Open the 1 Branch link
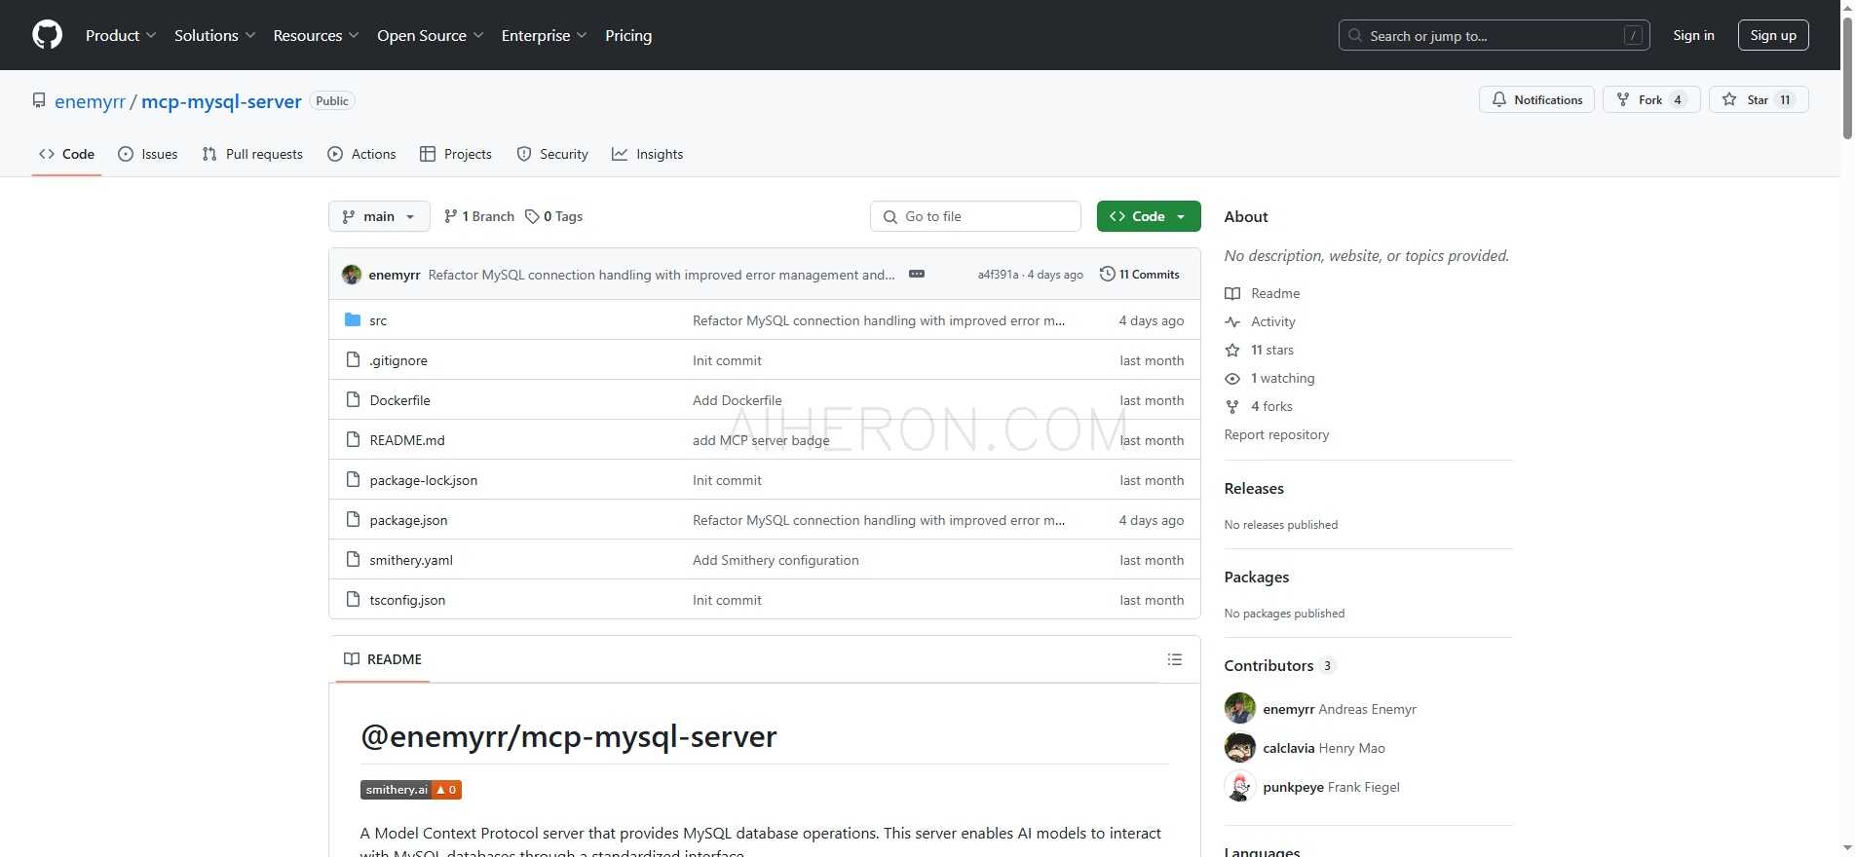 coord(478,216)
